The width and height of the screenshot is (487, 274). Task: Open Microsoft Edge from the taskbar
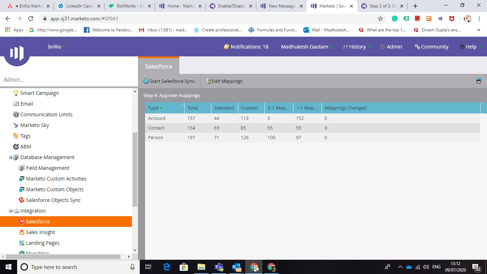coord(166,267)
